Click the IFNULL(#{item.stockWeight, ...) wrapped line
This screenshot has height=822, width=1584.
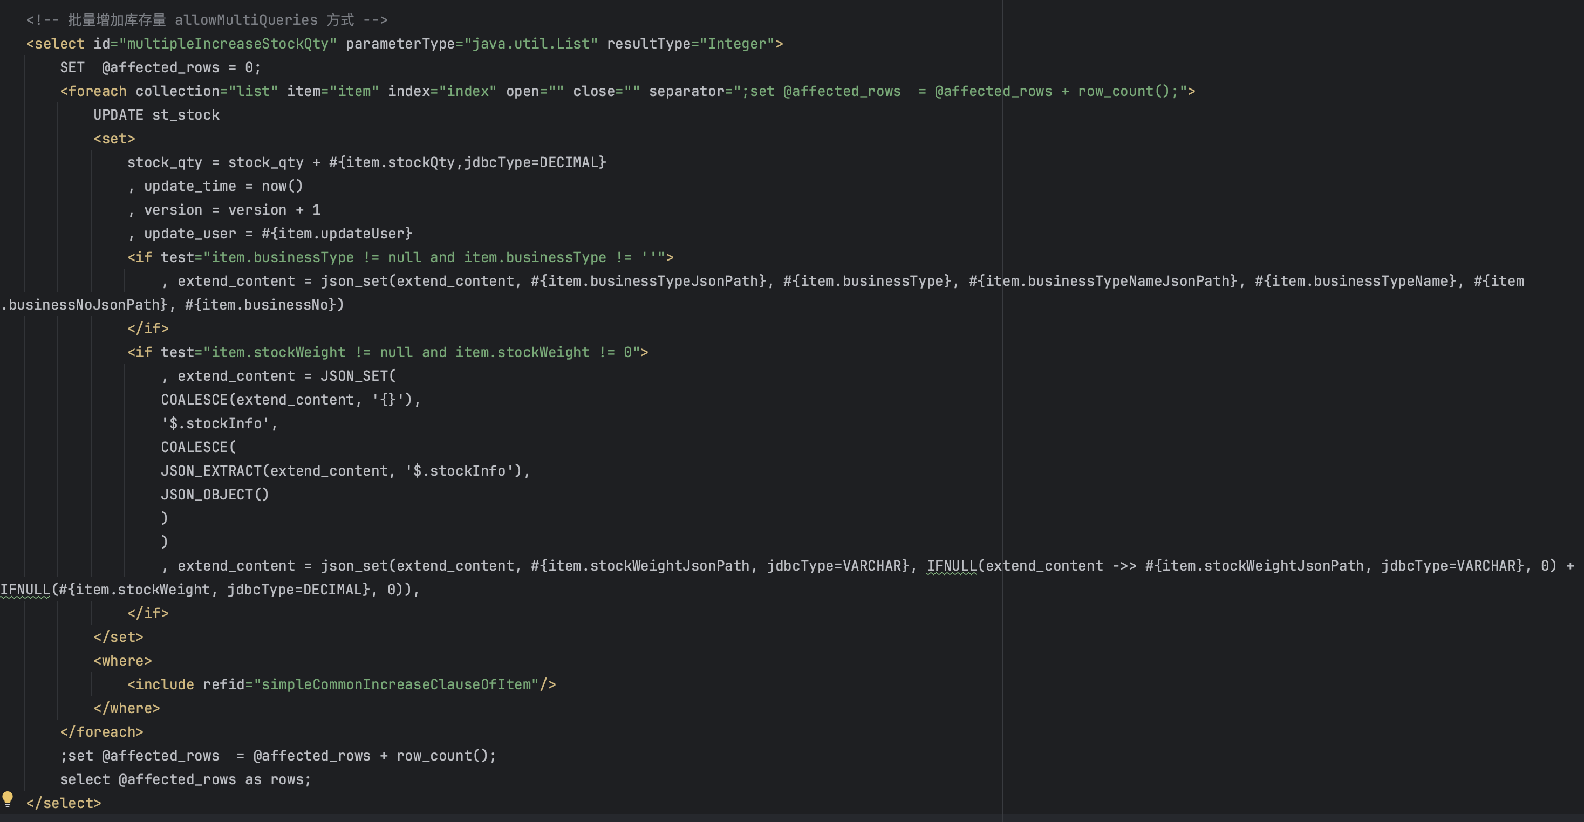[x=210, y=590]
